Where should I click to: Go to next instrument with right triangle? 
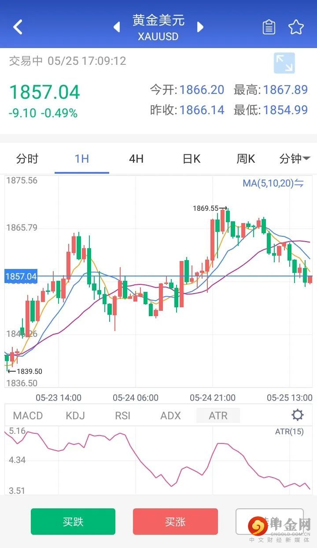pos(200,27)
